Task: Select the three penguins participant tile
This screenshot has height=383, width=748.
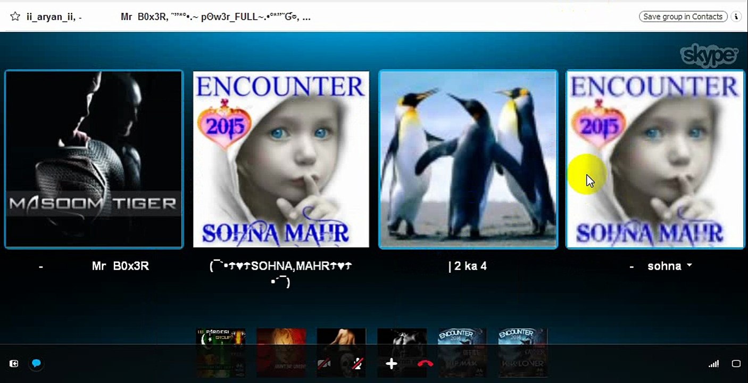Action: (468, 159)
